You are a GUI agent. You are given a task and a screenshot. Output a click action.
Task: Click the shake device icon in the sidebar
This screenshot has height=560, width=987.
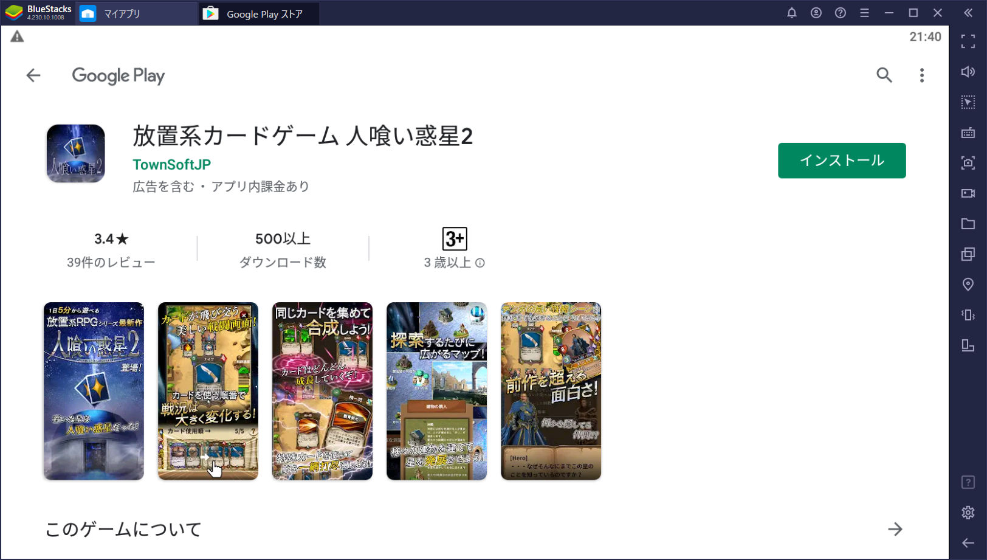(x=968, y=315)
